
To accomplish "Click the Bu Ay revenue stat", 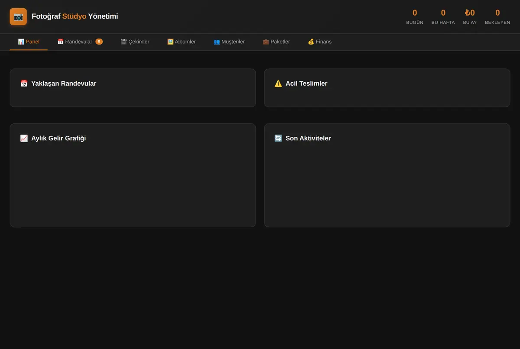I will tap(470, 16).
